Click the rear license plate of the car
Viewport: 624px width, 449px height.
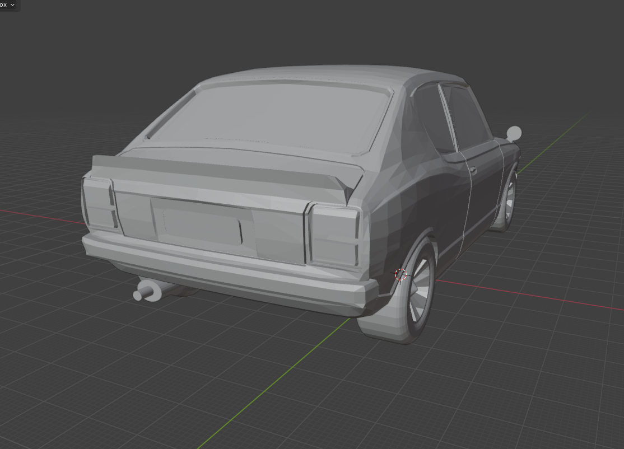point(201,227)
